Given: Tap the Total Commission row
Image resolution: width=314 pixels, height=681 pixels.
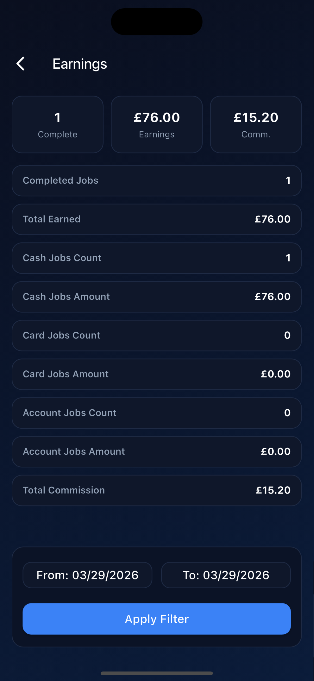Looking at the screenshot, I should coord(157,490).
